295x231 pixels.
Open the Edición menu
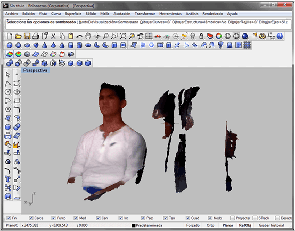[28, 14]
